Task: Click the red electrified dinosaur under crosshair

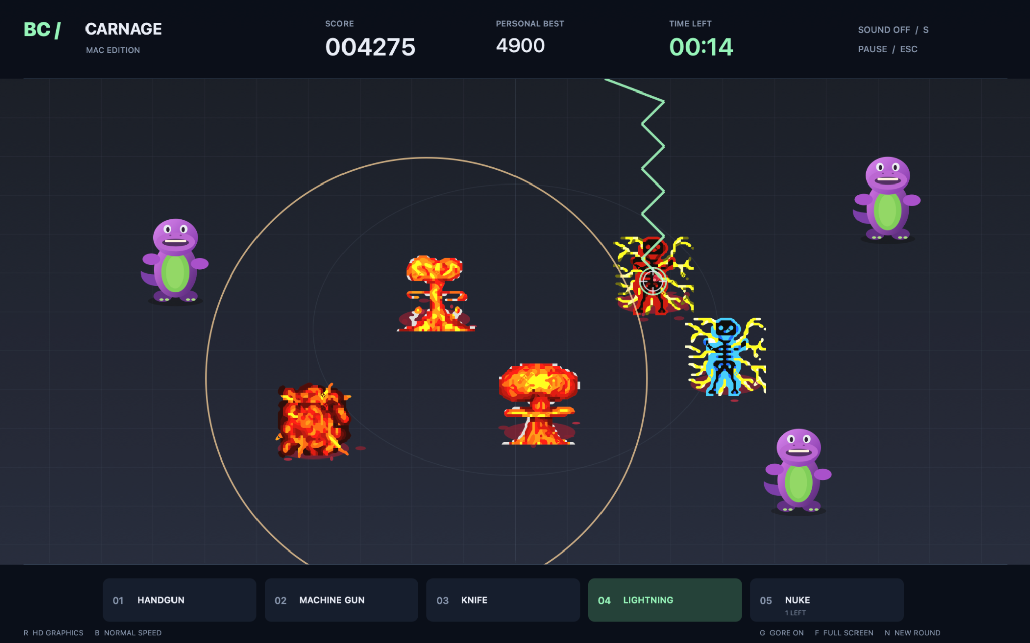Action: tap(653, 276)
